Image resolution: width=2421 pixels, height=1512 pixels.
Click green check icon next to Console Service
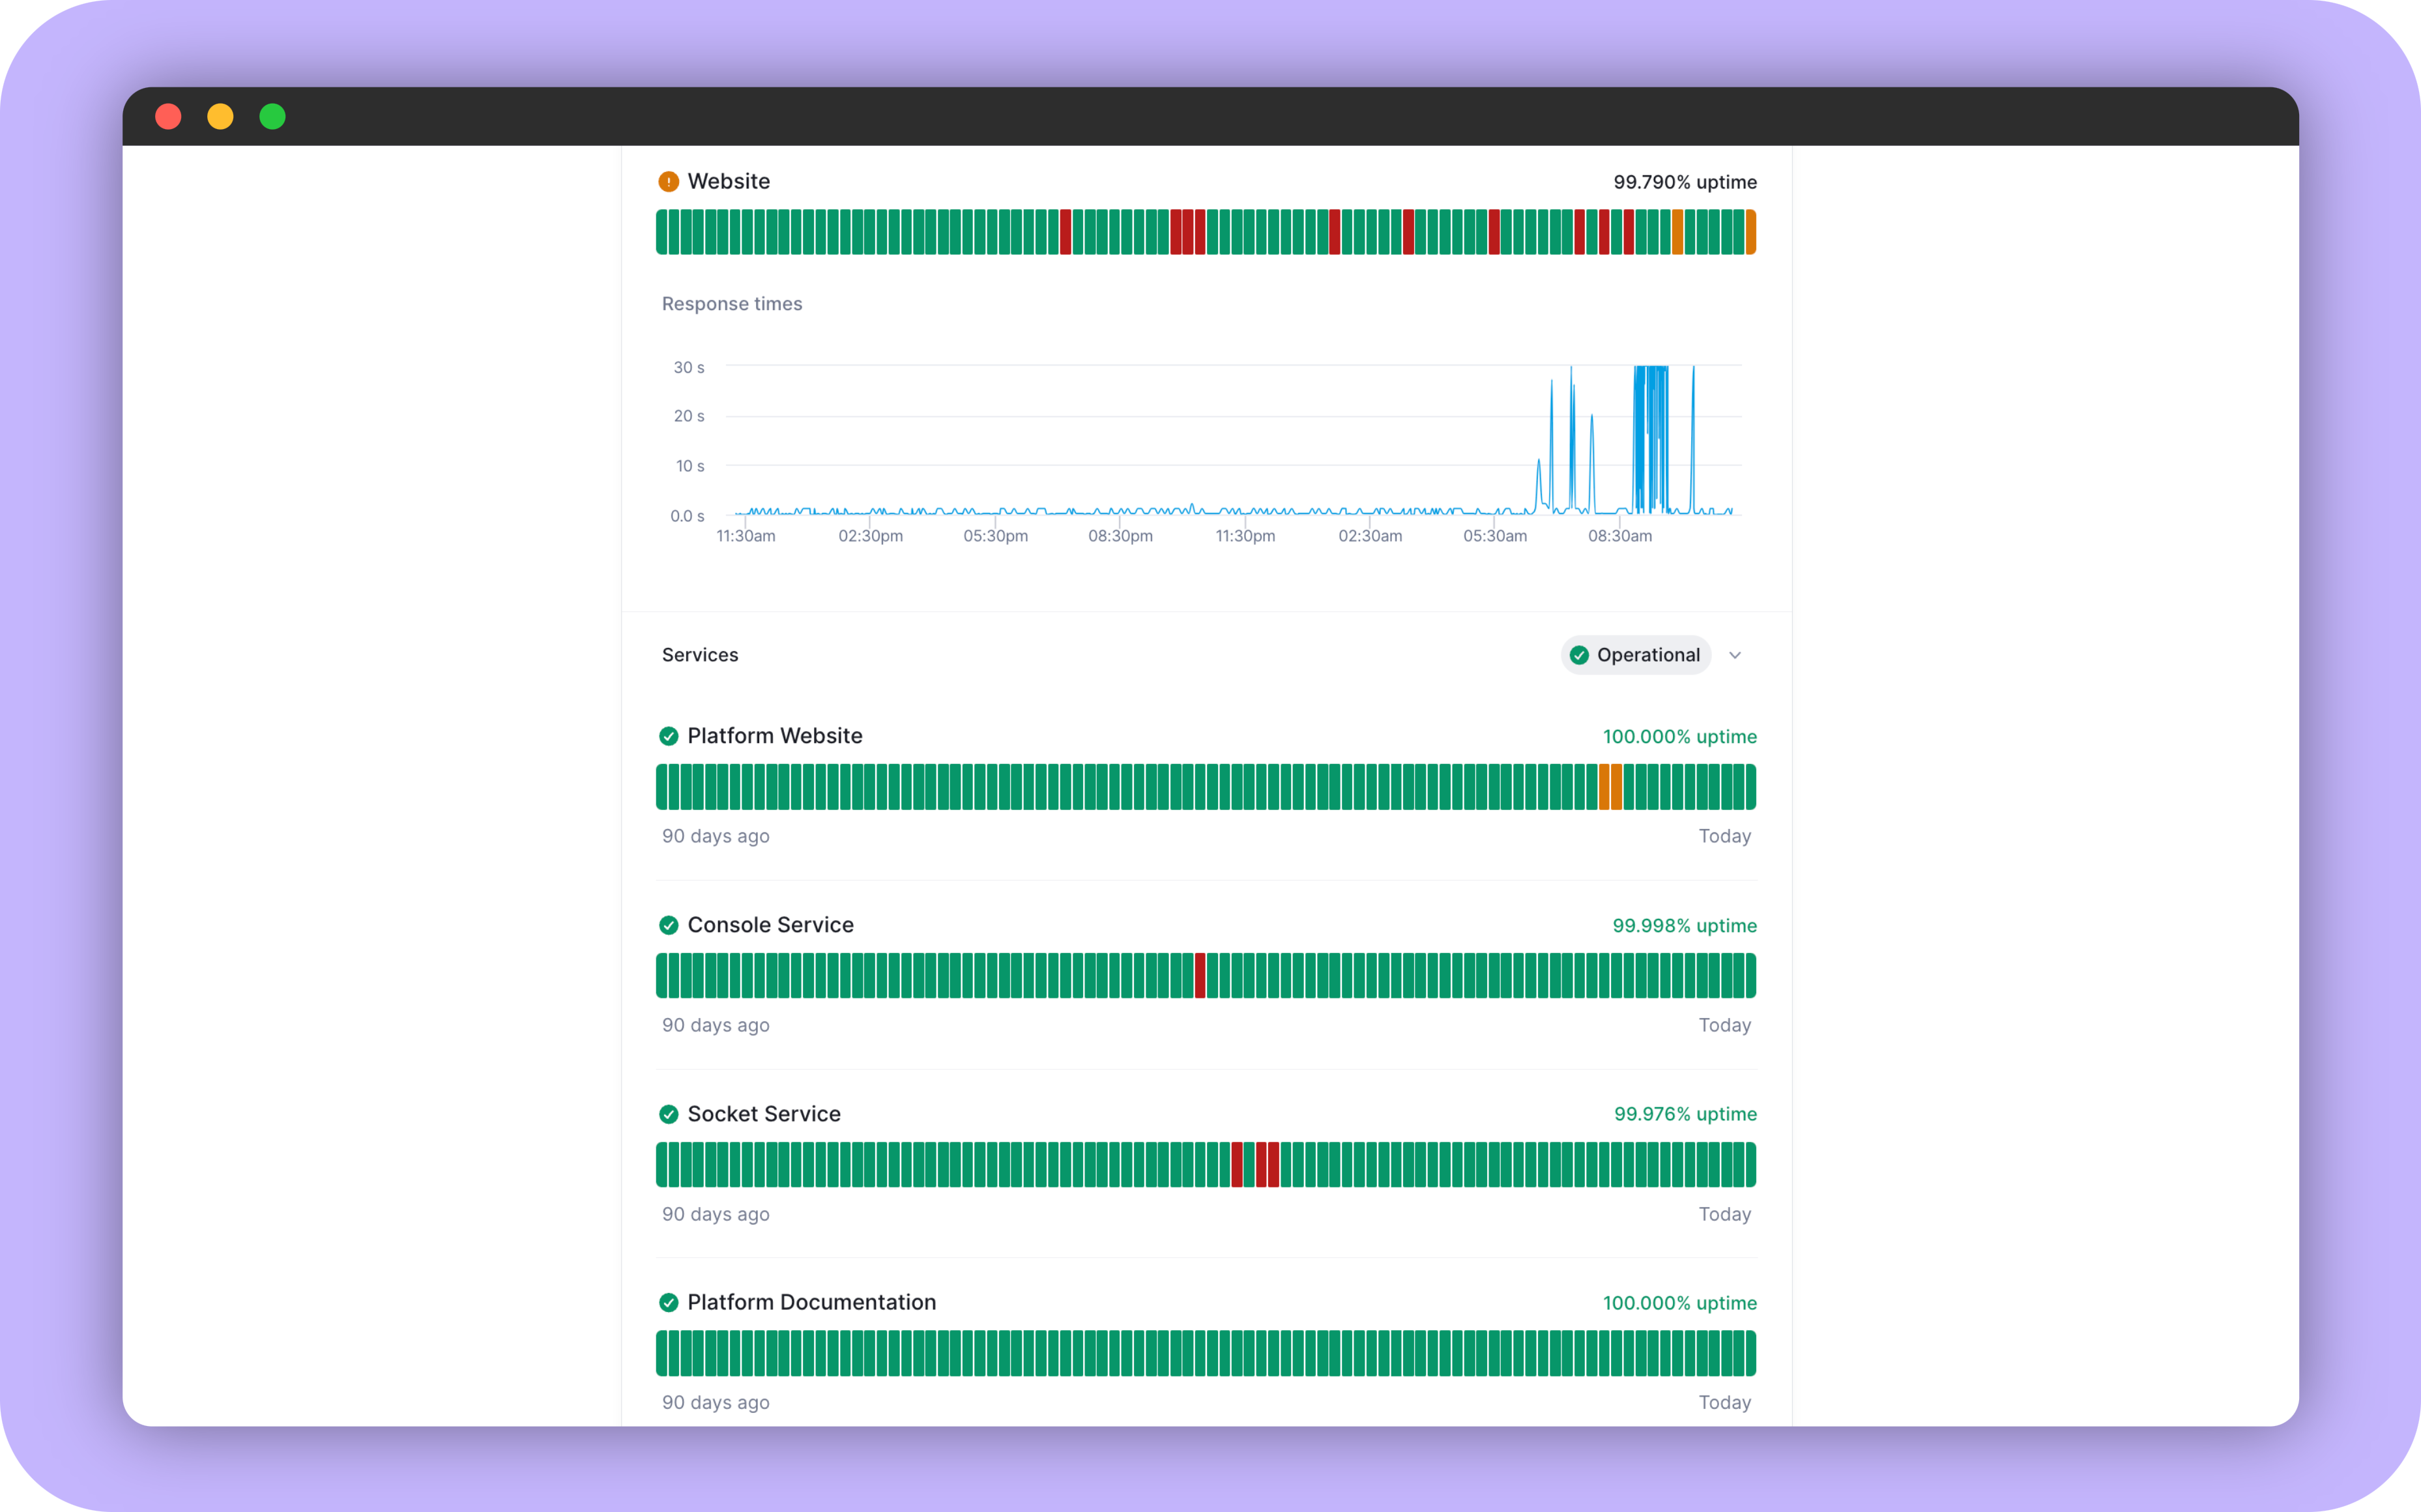[668, 925]
